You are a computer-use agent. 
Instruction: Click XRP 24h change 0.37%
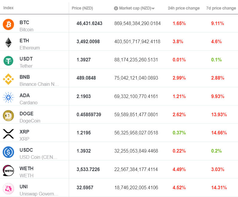[179, 133]
